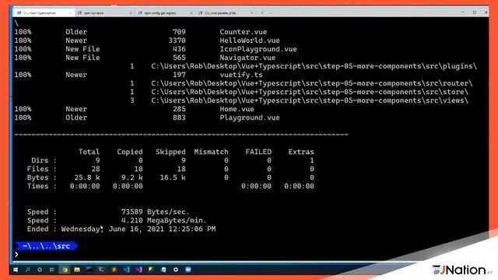Image resolution: width=498 pixels, height=280 pixels.
Task: Open purple Visual Studio icon on taskbar
Action: [139, 270]
